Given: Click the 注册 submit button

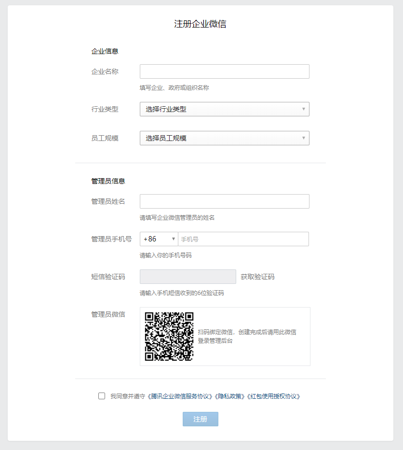Looking at the screenshot, I should [201, 419].
